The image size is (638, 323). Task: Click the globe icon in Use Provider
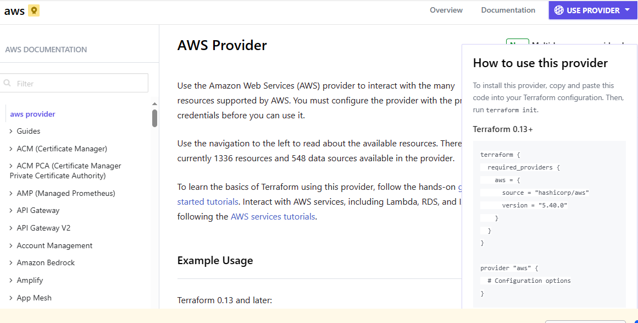coord(559,10)
